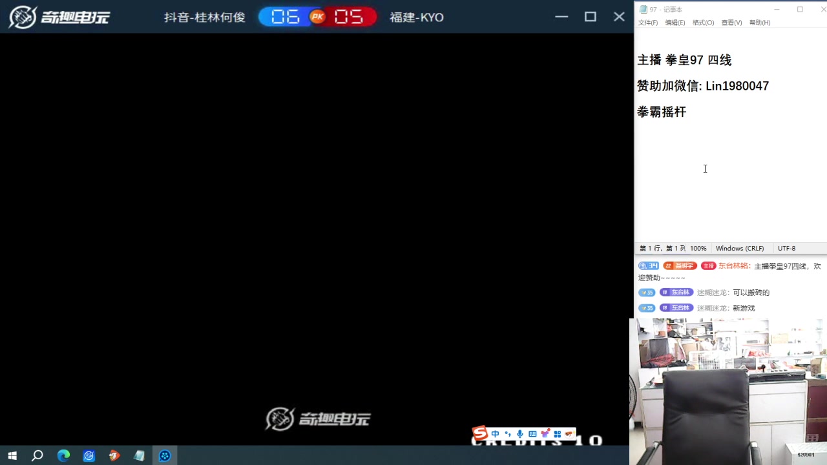Open Notepad 查看(V) menu

point(731,23)
